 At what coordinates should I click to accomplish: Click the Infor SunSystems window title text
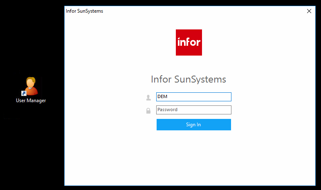84,11
